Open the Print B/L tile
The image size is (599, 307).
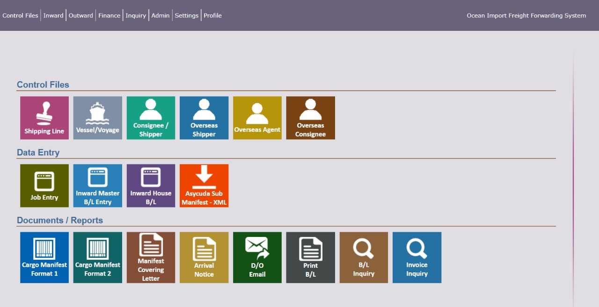point(310,257)
